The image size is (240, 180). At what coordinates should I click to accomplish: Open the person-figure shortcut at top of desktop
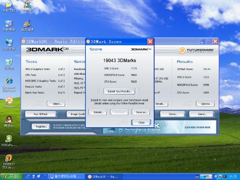tap(27, 6)
